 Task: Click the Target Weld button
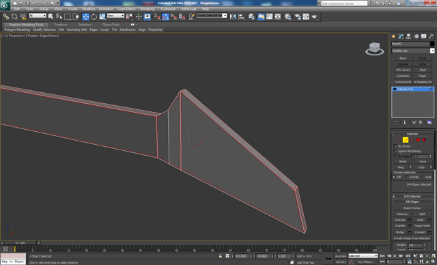[x=422, y=225]
